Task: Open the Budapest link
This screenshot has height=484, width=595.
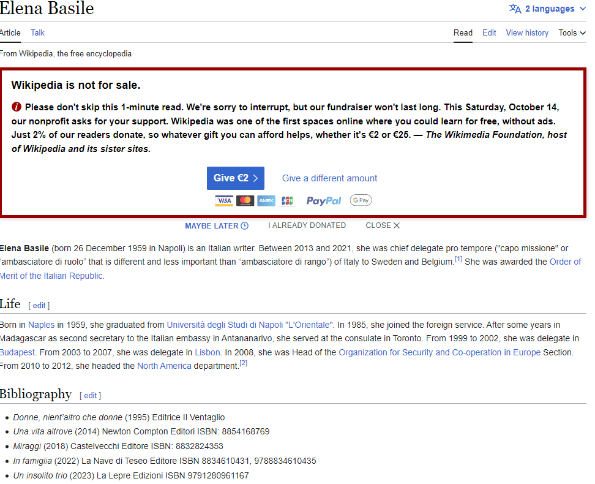Action: coord(18,352)
